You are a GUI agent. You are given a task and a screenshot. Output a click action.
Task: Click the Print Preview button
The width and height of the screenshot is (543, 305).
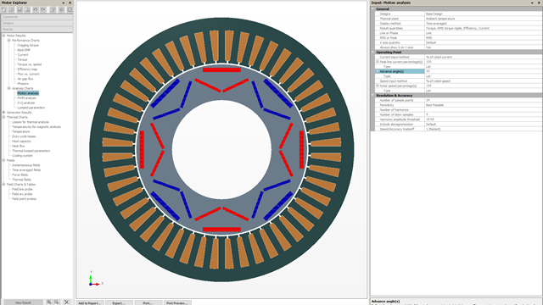point(177,303)
